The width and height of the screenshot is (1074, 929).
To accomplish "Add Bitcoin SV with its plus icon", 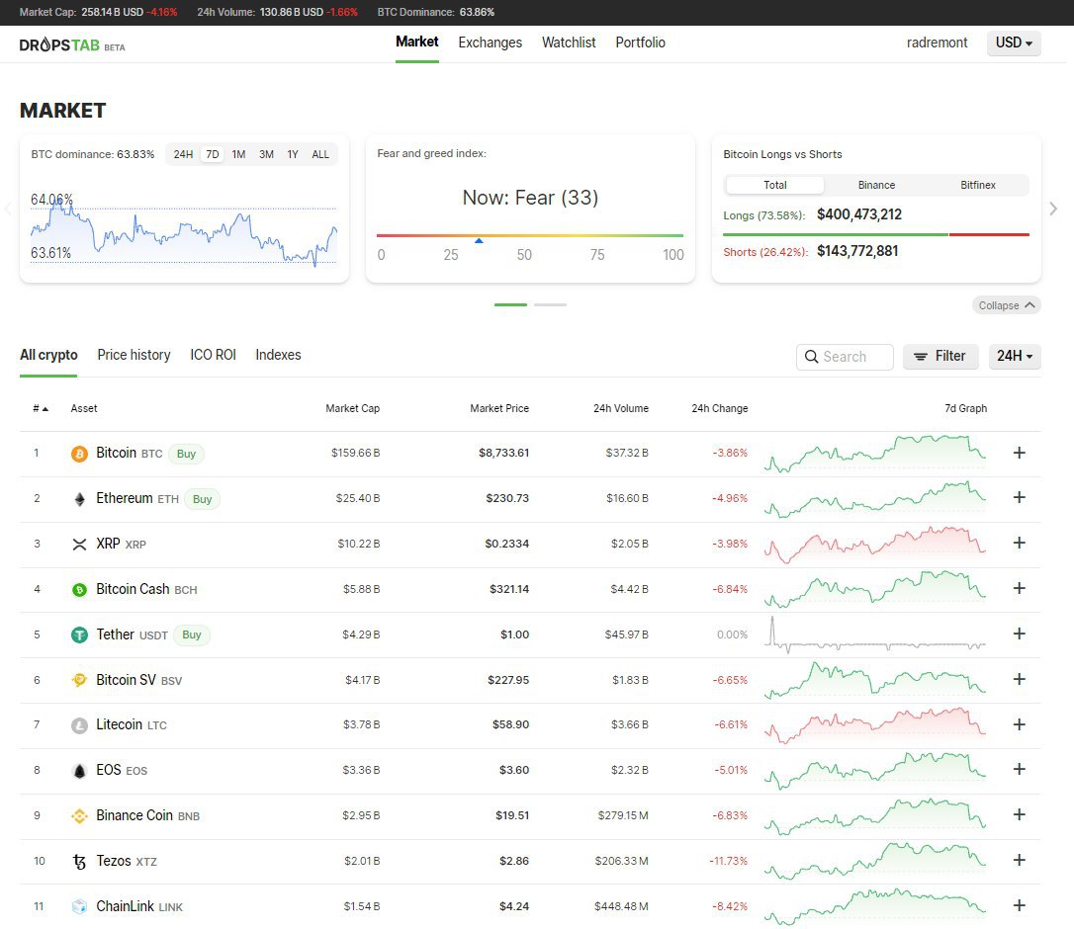I will click(1020, 679).
